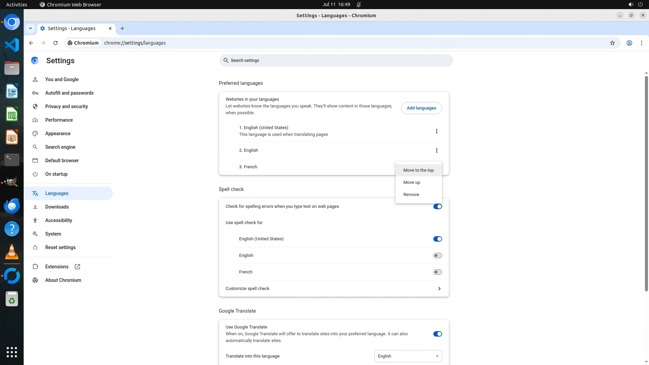Viewport: 649px width, 365px height.
Task: Enable spell check for French
Action: 437,272
